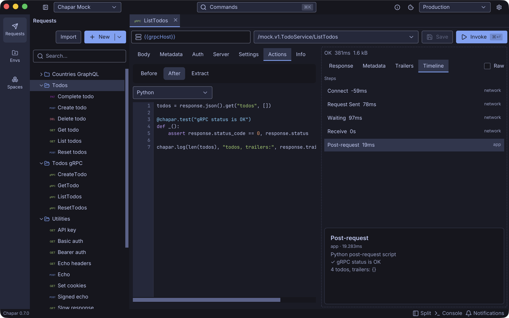
Task: Open the Requests sidebar section
Action: coord(15,30)
